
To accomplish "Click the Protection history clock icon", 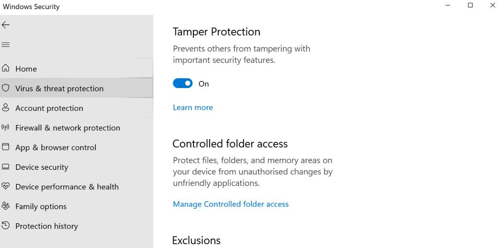I will 6,226.
